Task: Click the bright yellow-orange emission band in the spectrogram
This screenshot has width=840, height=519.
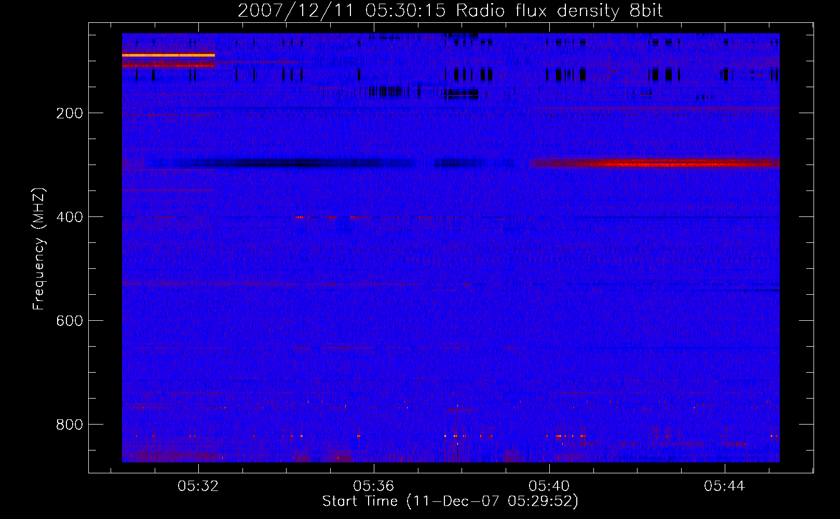Action: [x=168, y=54]
